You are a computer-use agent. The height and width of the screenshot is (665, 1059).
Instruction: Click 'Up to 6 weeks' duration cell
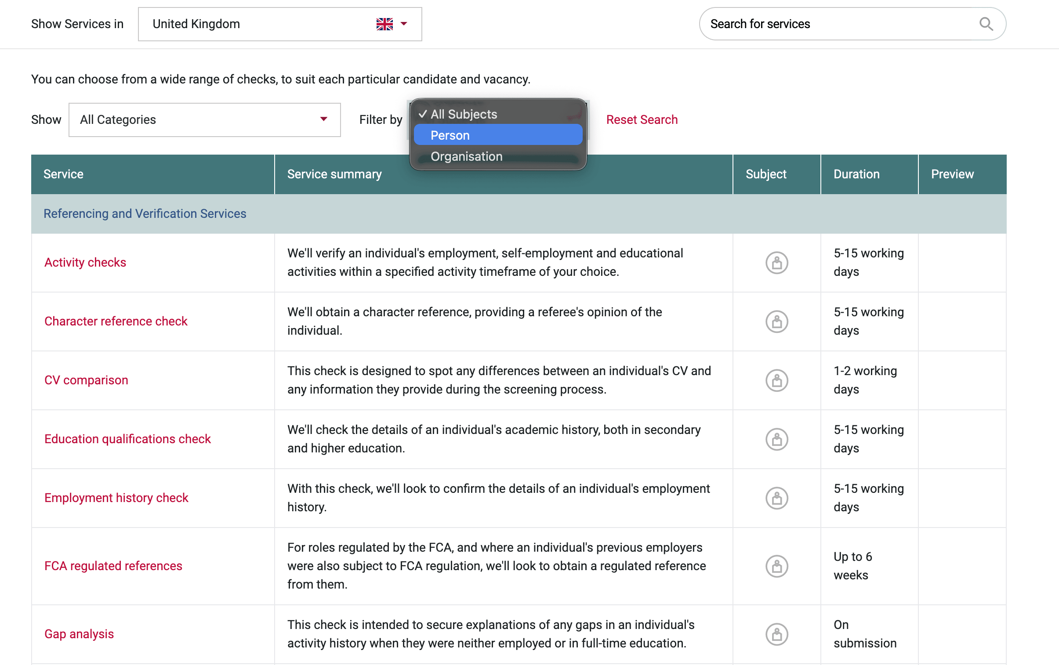click(x=869, y=567)
